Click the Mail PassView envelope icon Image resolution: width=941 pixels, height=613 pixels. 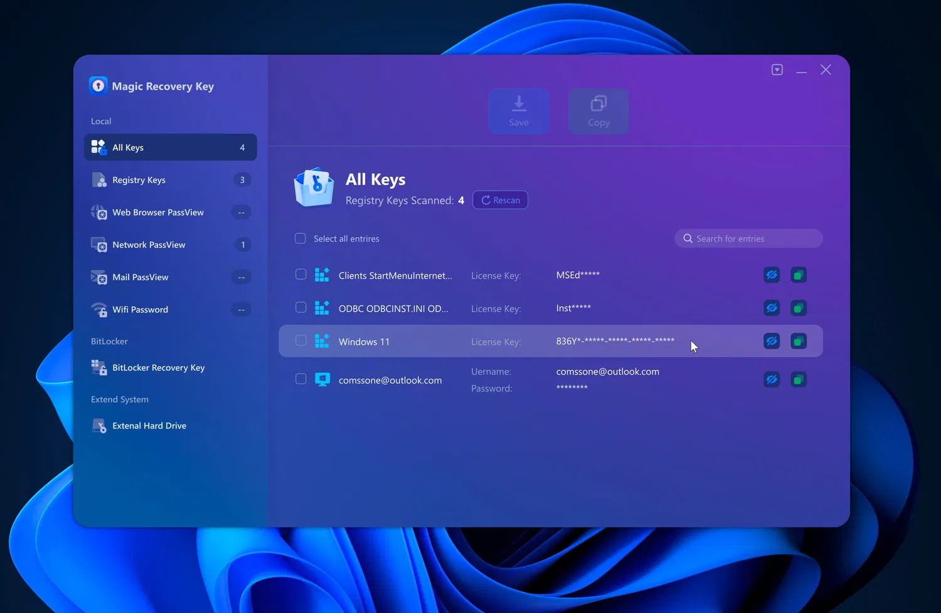click(98, 277)
